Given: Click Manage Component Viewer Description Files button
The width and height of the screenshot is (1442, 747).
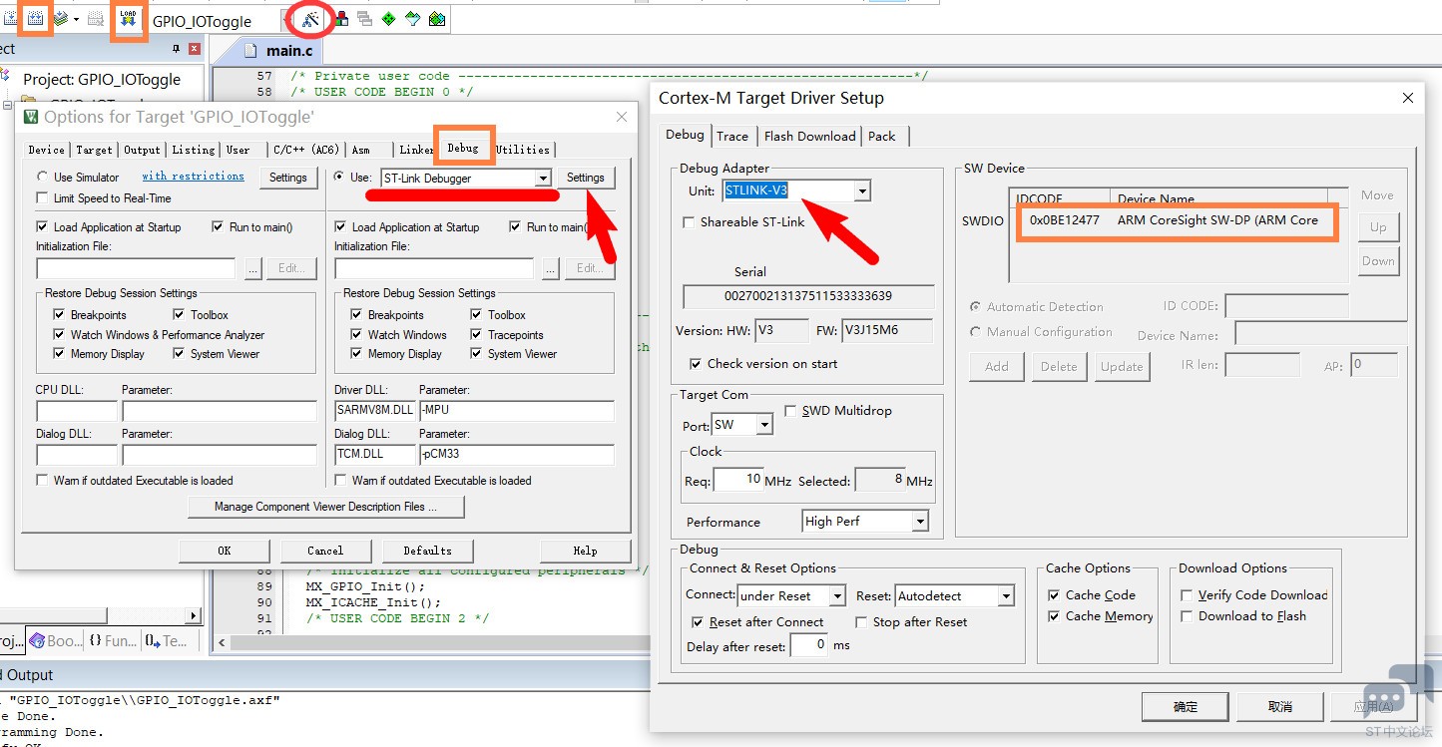Looking at the screenshot, I should (x=325, y=507).
